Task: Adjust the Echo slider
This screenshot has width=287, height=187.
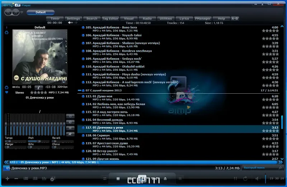Action: (x=39, y=147)
